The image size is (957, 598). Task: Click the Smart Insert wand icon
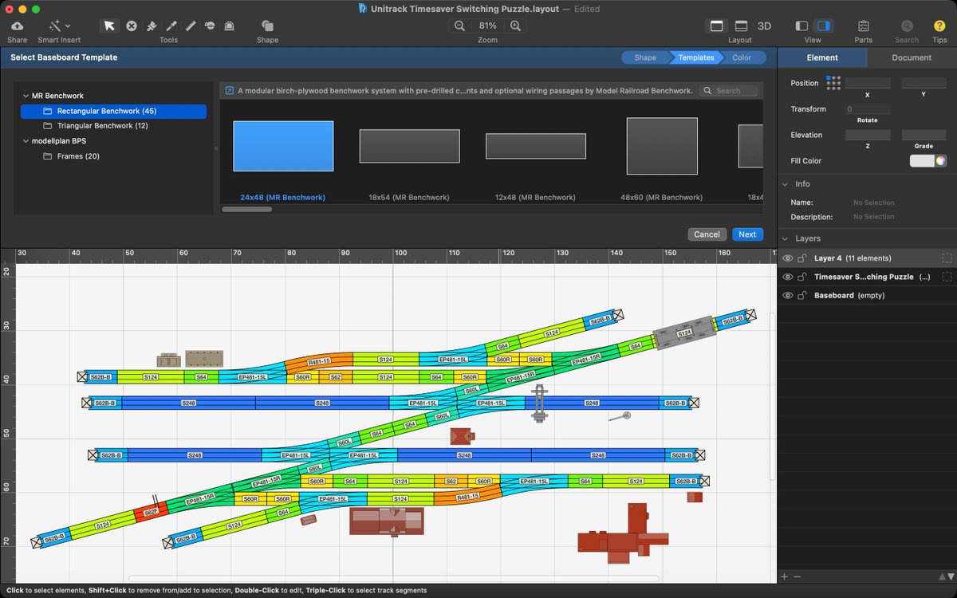[x=54, y=26]
